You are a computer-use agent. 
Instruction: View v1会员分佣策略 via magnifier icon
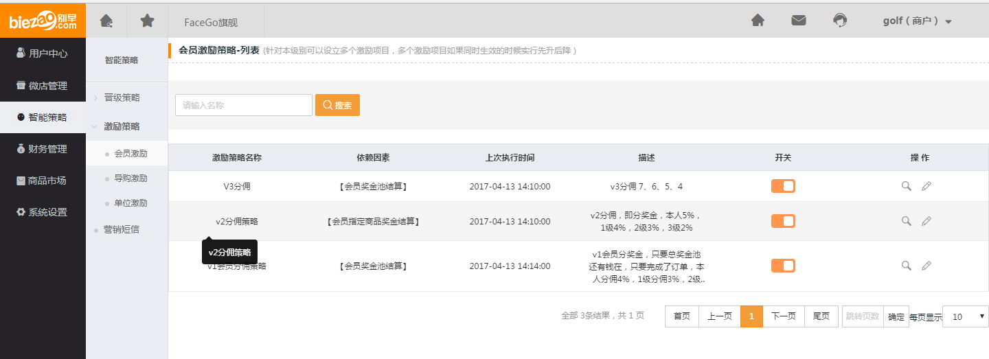(907, 266)
